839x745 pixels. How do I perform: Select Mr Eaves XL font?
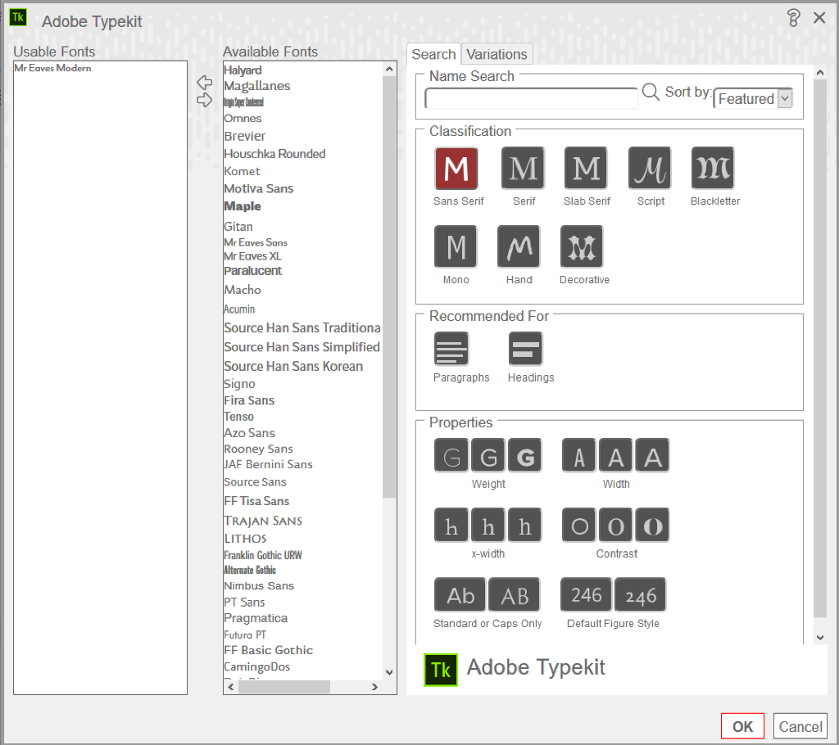252,256
